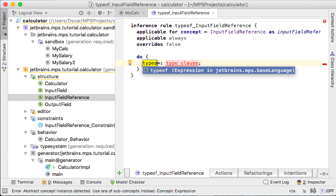This screenshot has height=196, width=336.
Task: Switch to the Intentions tab
Action: pyautogui.click(x=295, y=173)
